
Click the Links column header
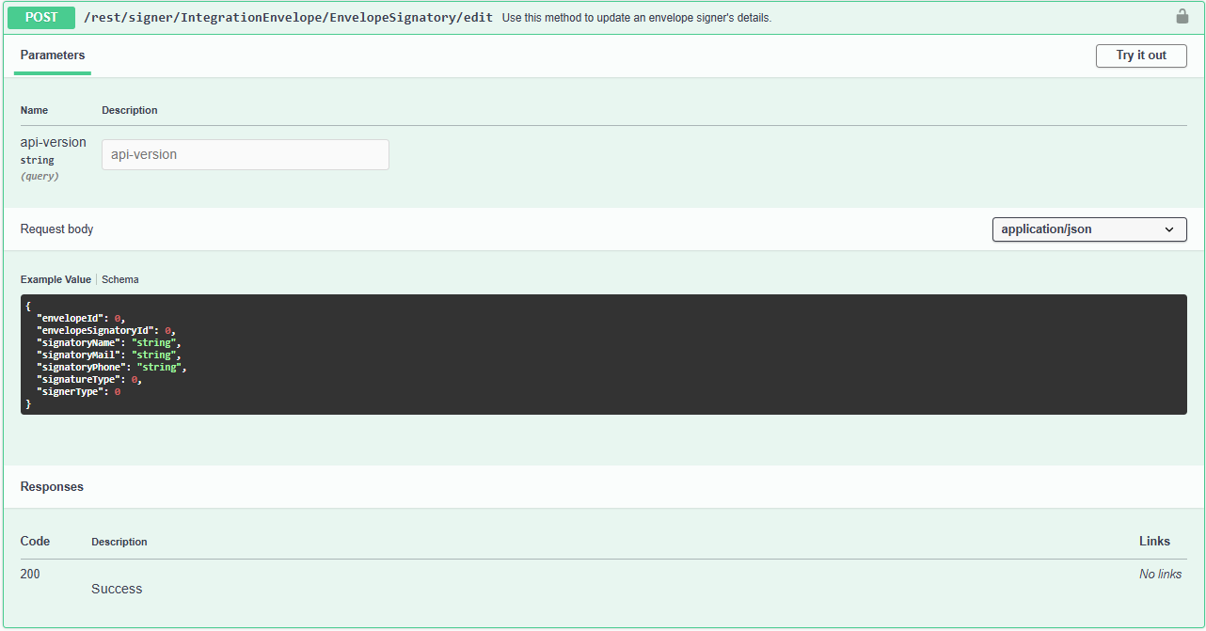(1154, 541)
